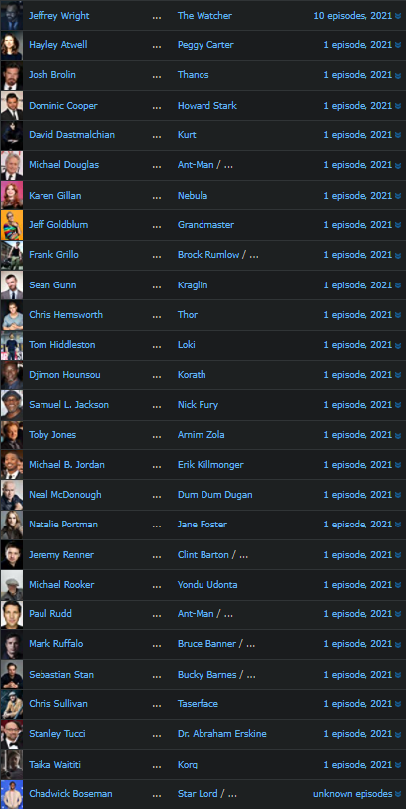406x809 pixels.
Task: Open Taika Waititi's actor link
Action: point(54,765)
